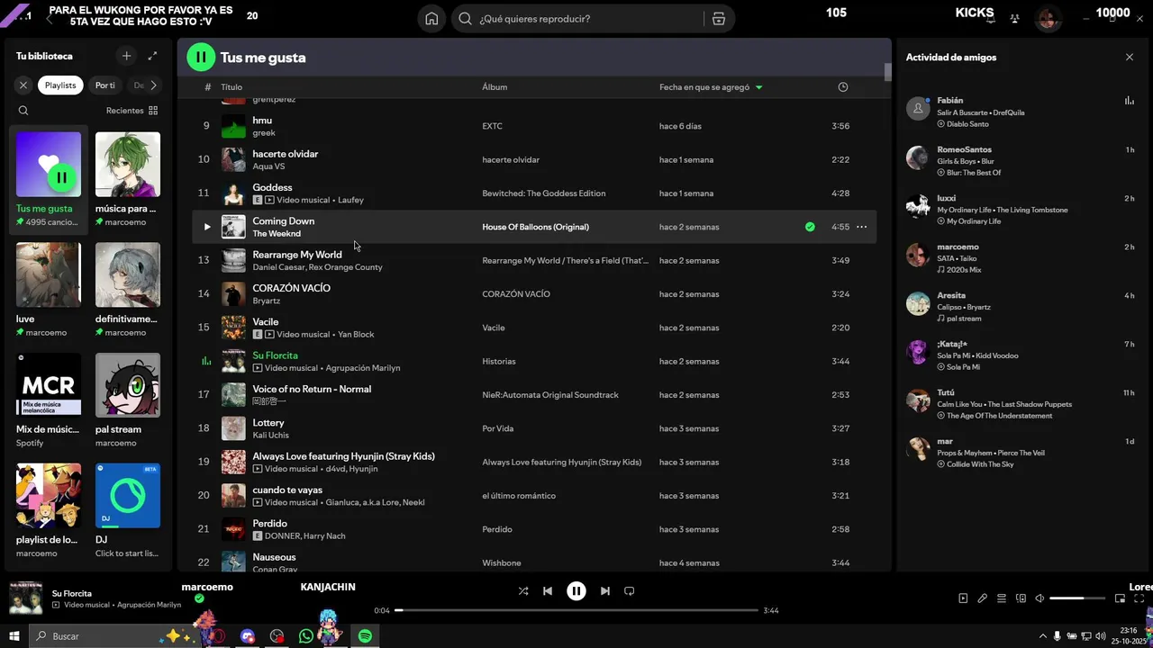Open the Recientes sort dropdown
Viewport: 1153px width, 648px height.
tap(132, 111)
